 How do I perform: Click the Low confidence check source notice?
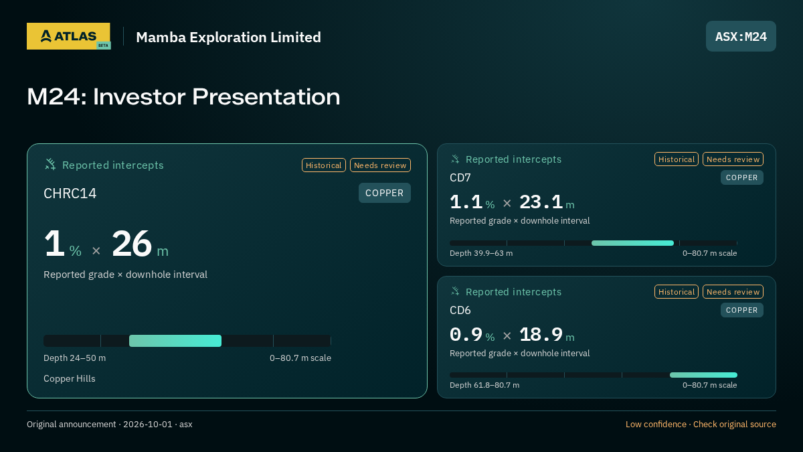coord(701,425)
